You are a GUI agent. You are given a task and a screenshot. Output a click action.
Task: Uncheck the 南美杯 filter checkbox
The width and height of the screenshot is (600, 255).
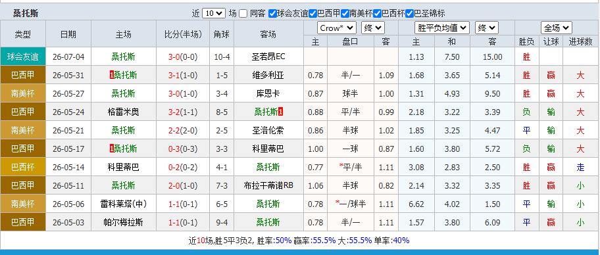point(345,13)
